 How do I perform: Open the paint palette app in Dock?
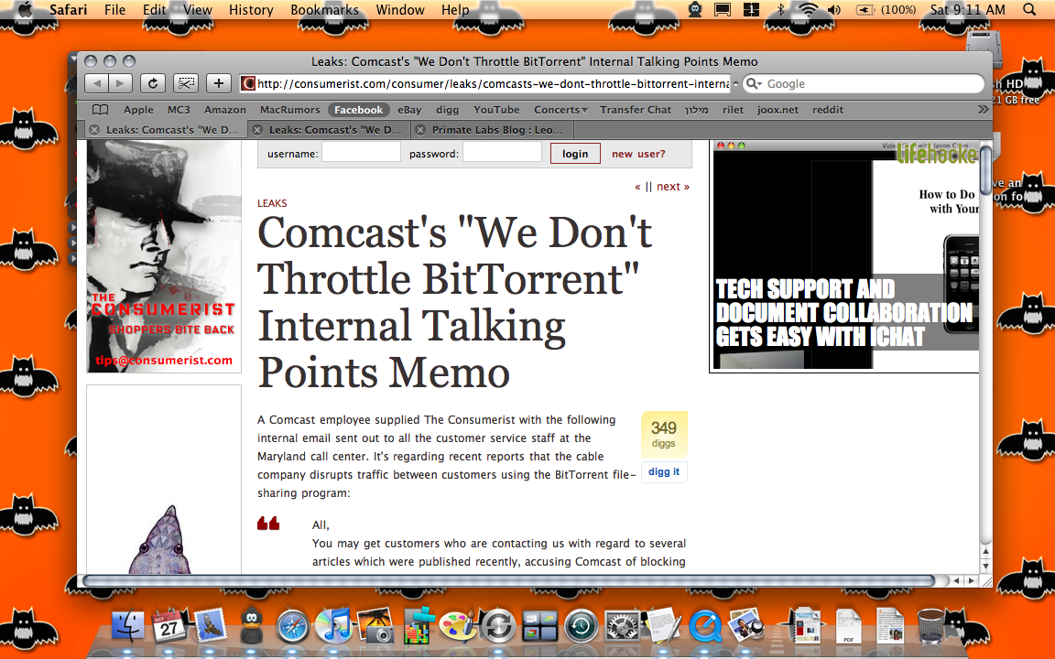pos(458,625)
